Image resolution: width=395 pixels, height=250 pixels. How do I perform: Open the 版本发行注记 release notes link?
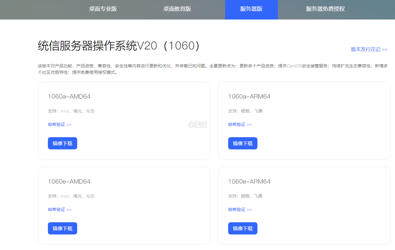(369, 49)
